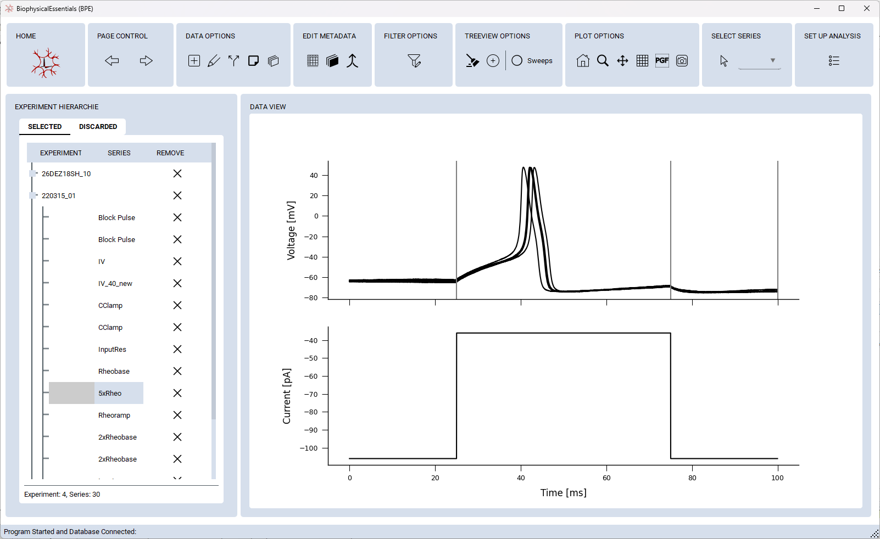Select the pen edit icon in Data Options
Image resolution: width=880 pixels, height=539 pixels.
(x=214, y=61)
